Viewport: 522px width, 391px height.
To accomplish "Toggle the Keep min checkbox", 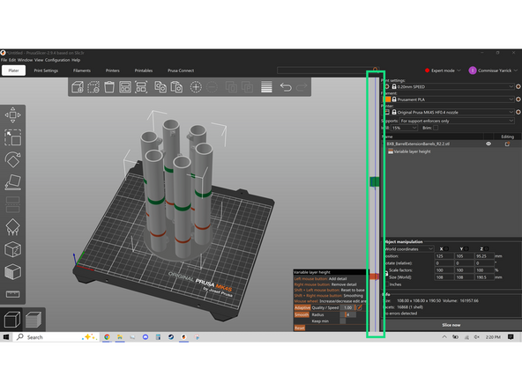I will (x=342, y=321).
